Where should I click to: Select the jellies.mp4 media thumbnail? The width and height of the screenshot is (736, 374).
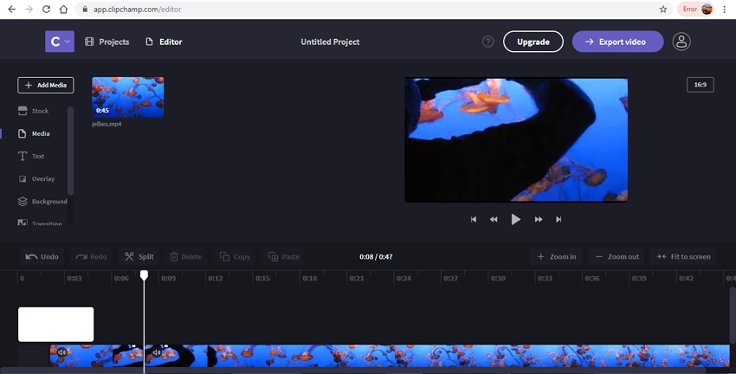[127, 97]
